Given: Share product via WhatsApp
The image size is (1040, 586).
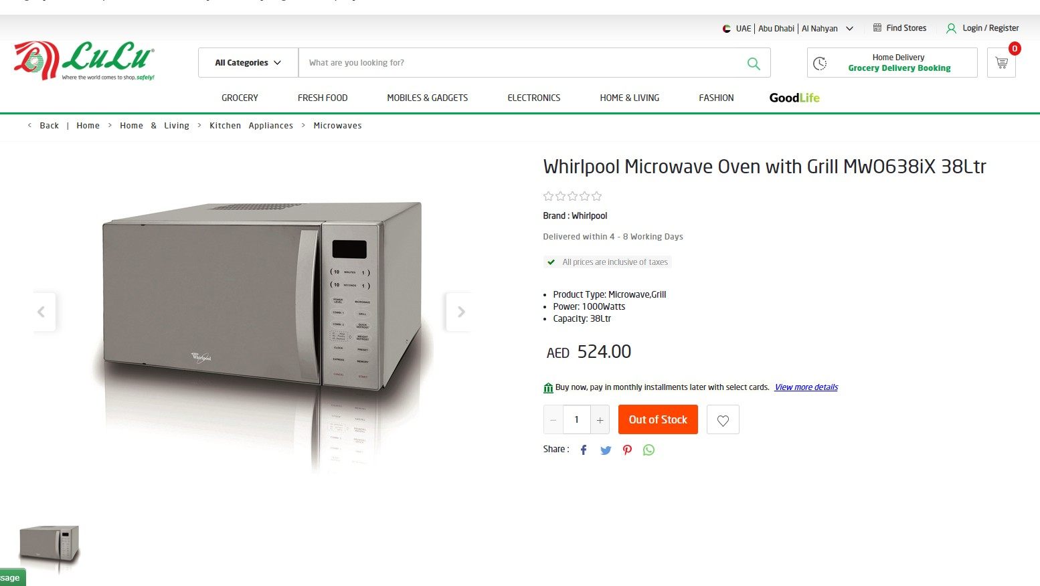Looking at the screenshot, I should pos(648,450).
